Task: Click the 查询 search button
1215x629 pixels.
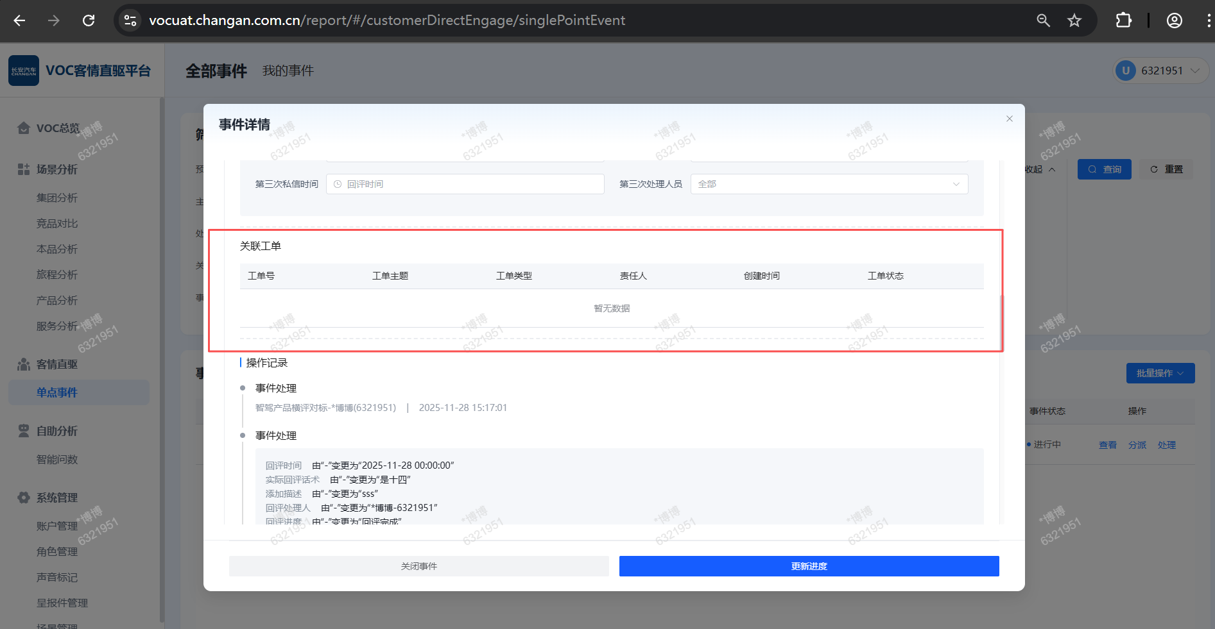Action: point(1104,169)
